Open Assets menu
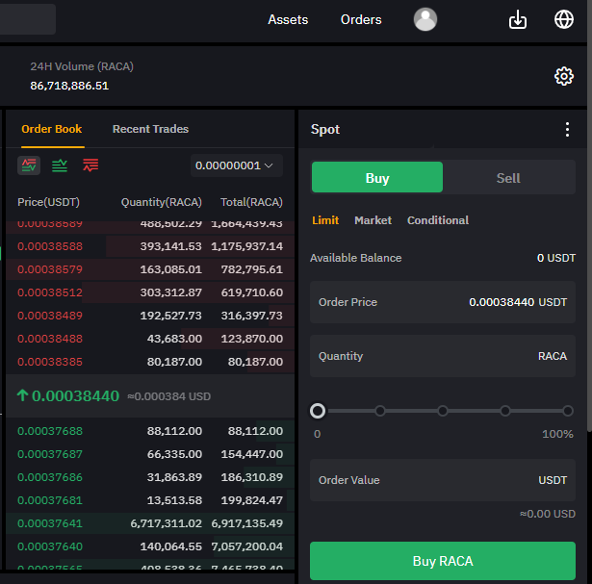This screenshot has width=592, height=584. click(288, 19)
